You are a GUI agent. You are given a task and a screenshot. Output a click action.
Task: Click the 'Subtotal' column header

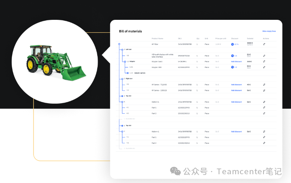click(250, 39)
